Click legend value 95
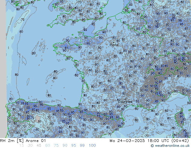 [x=74, y=146]
